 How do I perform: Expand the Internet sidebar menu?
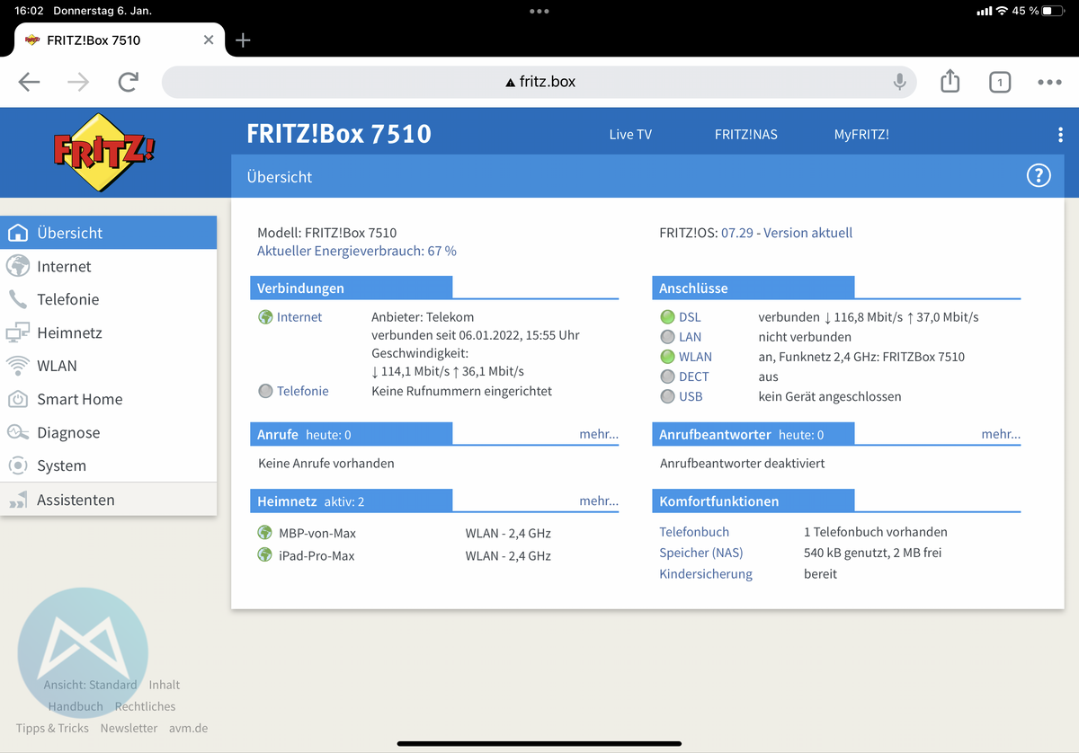coord(64,266)
